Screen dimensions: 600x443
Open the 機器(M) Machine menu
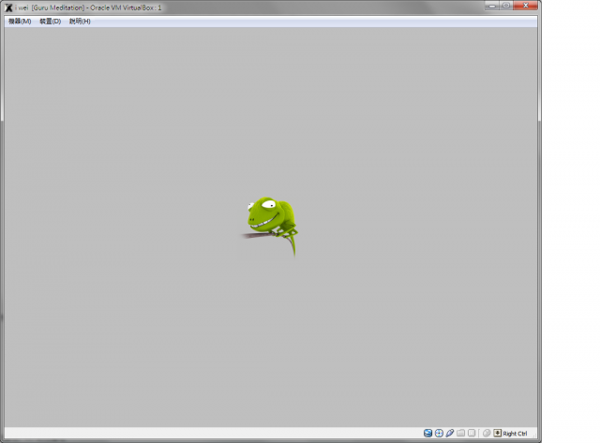click(20, 22)
